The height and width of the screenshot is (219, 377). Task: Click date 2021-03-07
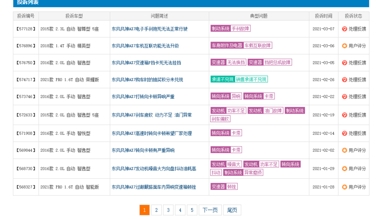pos(323,29)
